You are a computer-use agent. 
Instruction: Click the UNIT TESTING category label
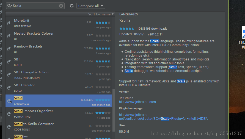[23, 26]
